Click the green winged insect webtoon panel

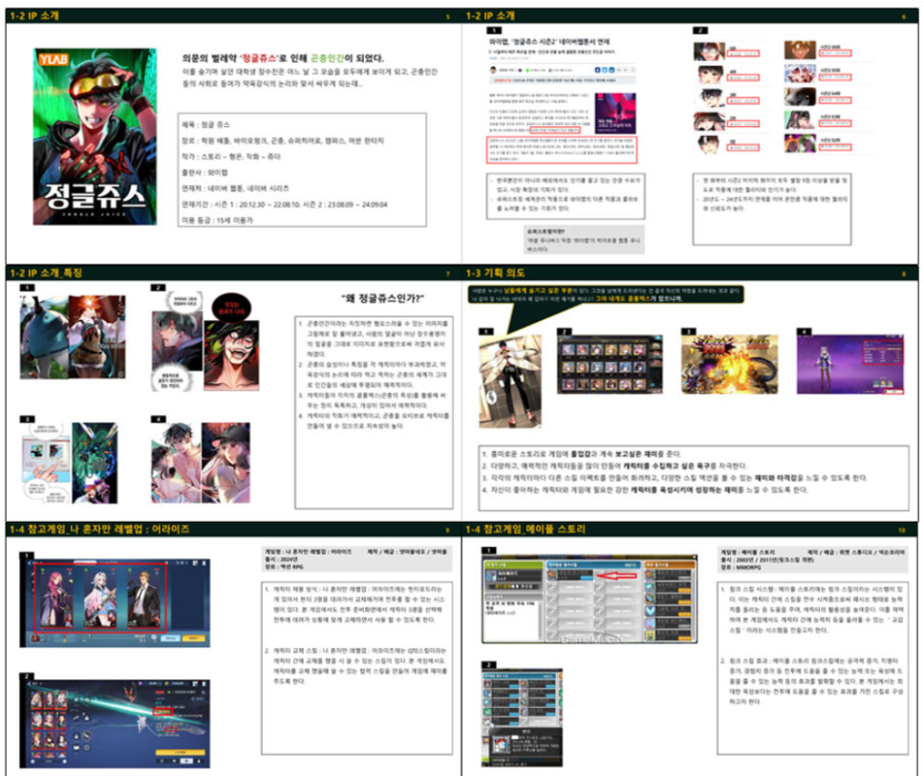pos(95,463)
